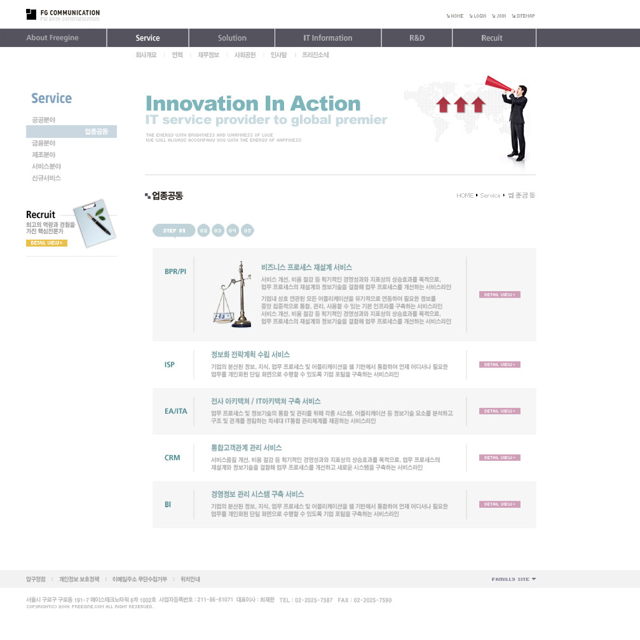Click Detail View button for ISP

500,365
